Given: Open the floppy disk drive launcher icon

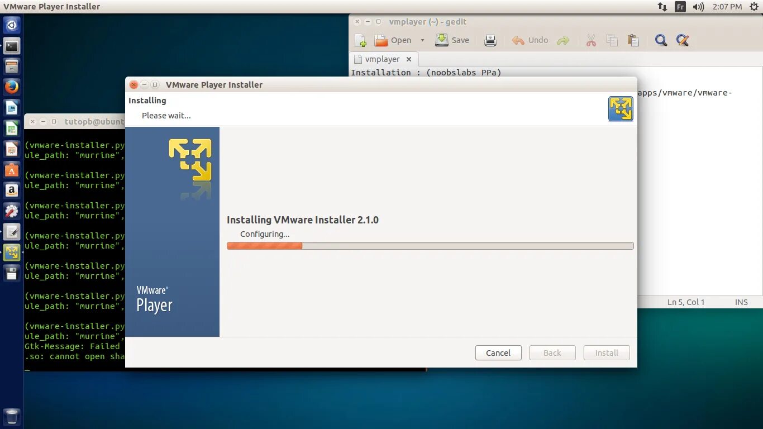Looking at the screenshot, I should [12, 273].
